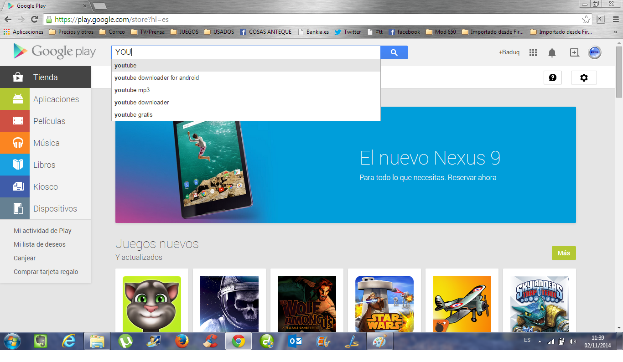623x362 pixels.
Task: Select 'youtube downloader for android' suggestion
Action: (157, 78)
